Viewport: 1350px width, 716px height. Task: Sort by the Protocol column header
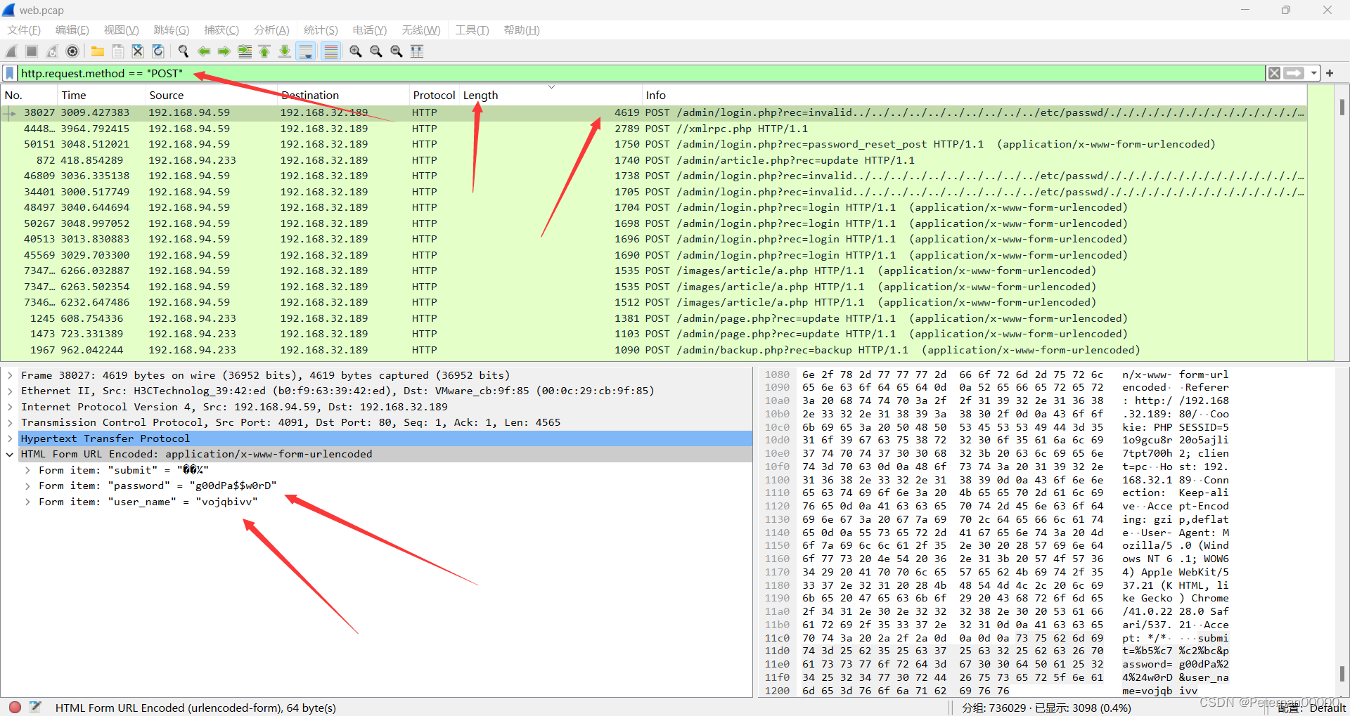coord(434,95)
